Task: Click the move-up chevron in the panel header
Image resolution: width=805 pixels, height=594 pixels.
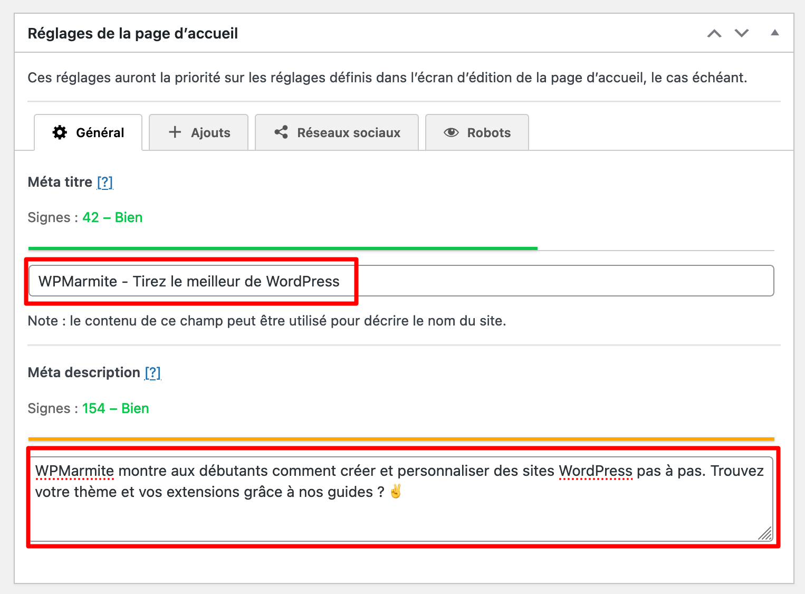Action: pyautogui.click(x=714, y=33)
